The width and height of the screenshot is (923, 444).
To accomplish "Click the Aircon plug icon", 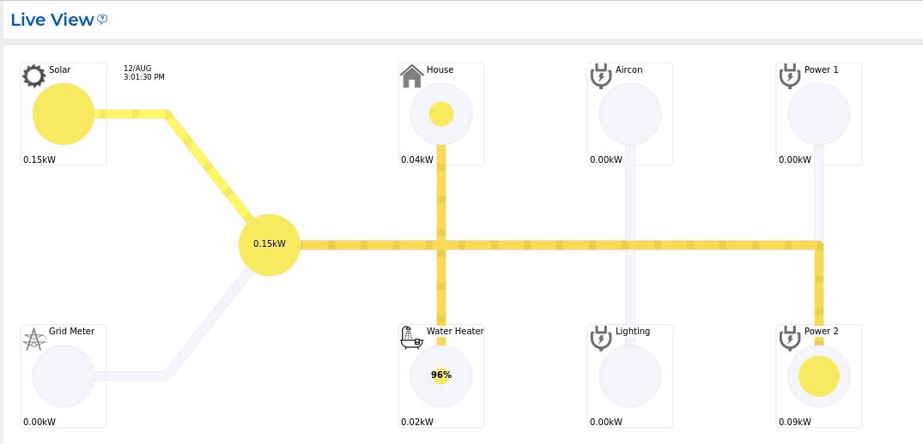I will [601, 76].
